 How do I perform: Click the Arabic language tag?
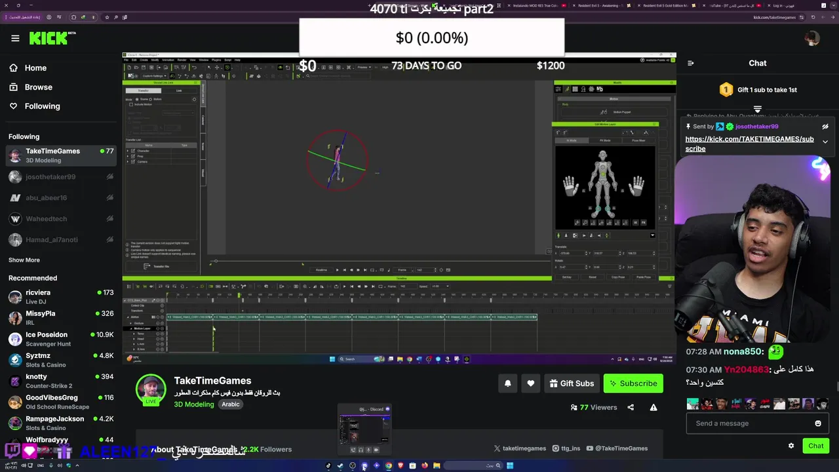(231, 404)
